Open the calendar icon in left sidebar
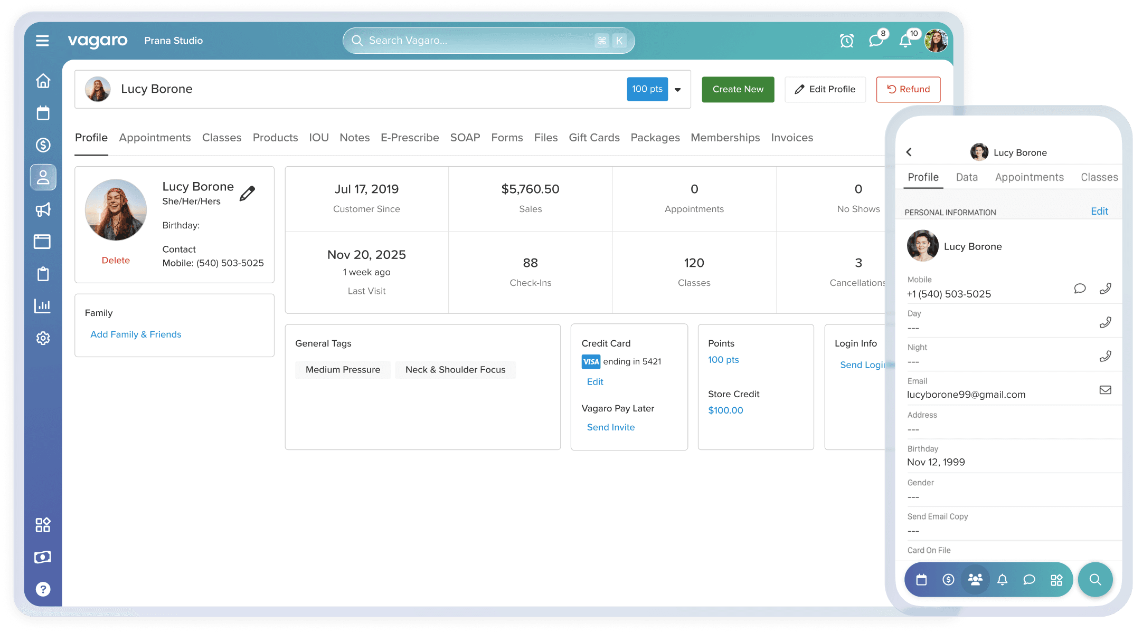The image size is (1133, 633). (43, 113)
